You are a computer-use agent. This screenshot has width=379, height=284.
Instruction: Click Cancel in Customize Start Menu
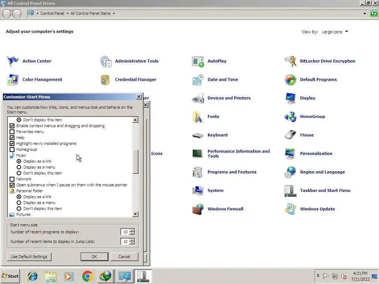[x=124, y=257]
